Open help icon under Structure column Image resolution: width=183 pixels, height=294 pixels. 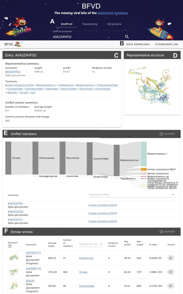pyautogui.click(x=10, y=246)
